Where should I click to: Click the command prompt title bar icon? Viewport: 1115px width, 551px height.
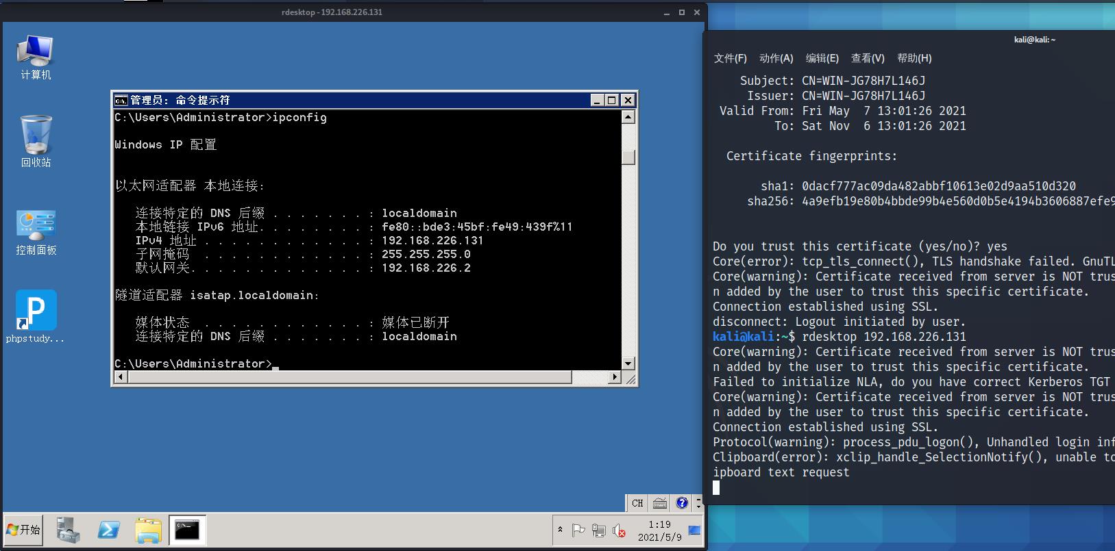coord(121,100)
